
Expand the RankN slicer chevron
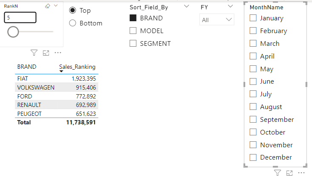pos(56,6)
